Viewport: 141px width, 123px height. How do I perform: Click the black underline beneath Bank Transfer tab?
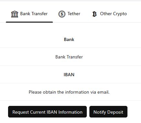tap(29, 22)
